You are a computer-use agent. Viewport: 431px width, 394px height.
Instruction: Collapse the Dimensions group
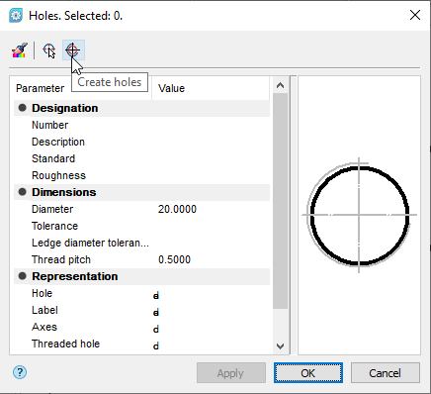[x=22, y=192]
